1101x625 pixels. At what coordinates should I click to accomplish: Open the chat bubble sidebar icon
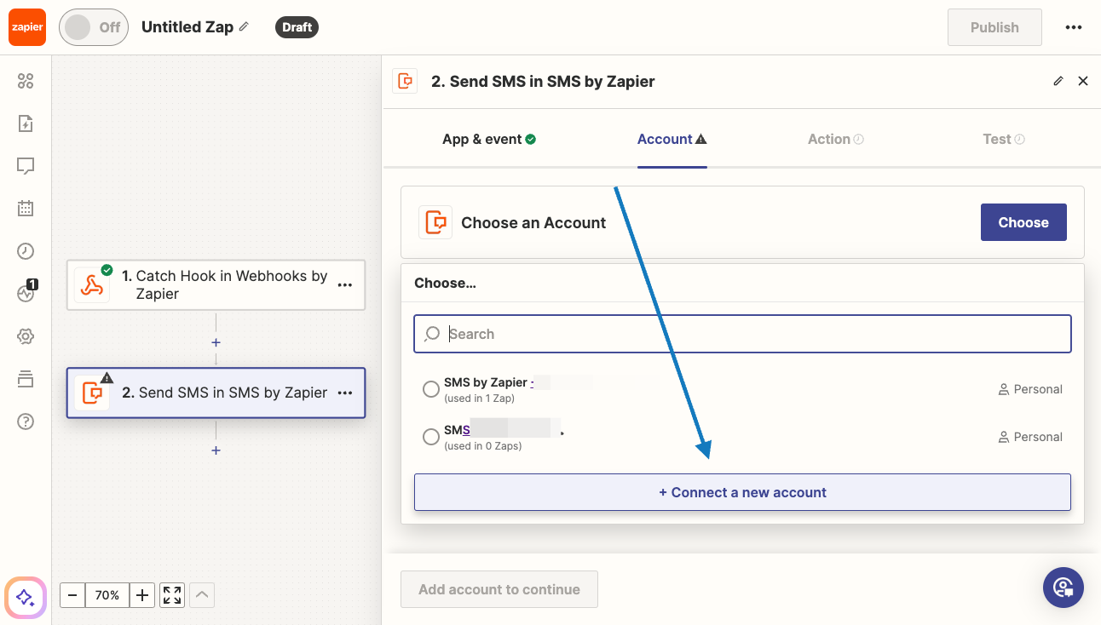[x=26, y=166]
